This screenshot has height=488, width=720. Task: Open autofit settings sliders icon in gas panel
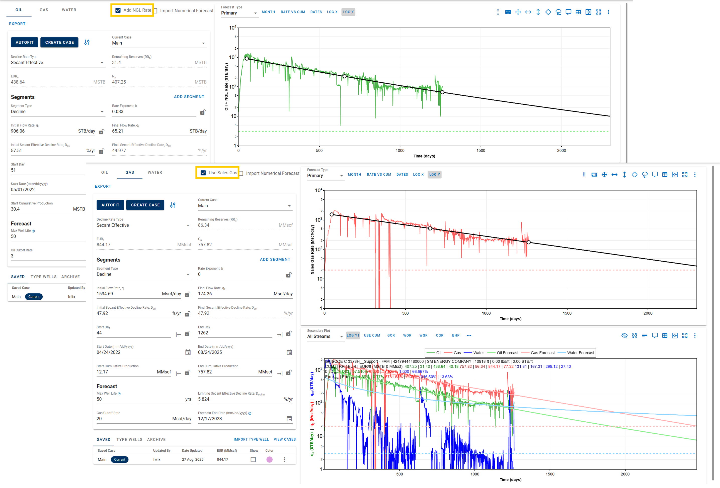(173, 205)
